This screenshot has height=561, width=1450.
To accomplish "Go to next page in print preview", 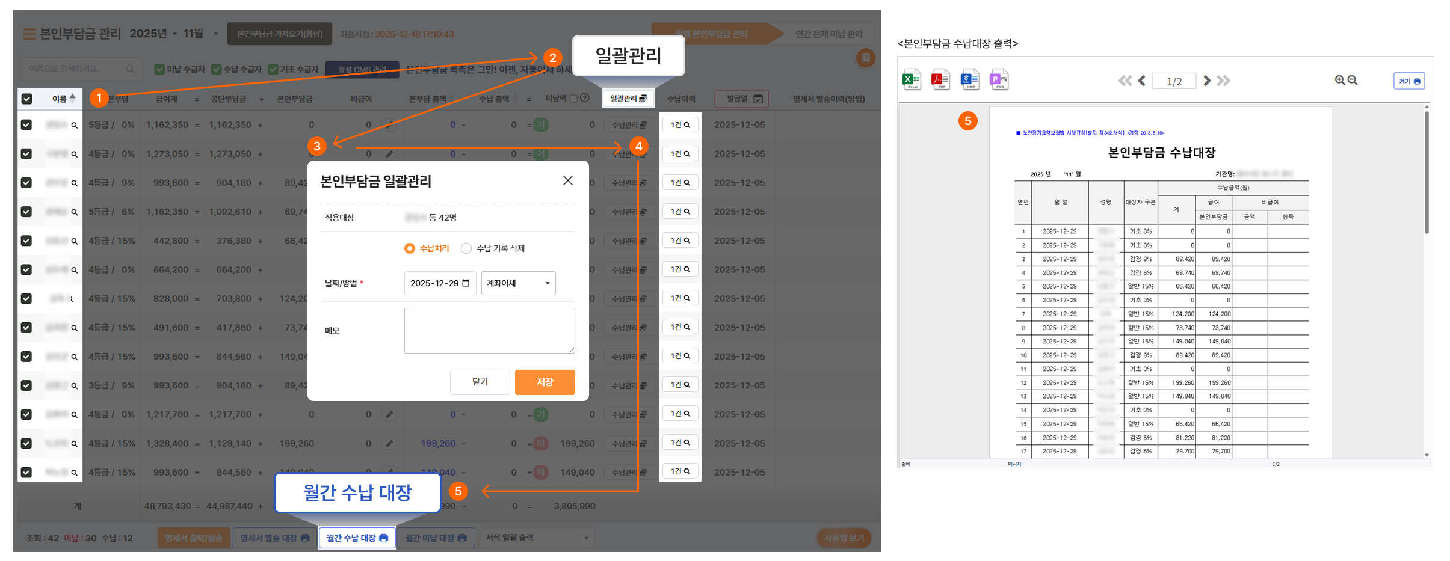I will point(1206,81).
